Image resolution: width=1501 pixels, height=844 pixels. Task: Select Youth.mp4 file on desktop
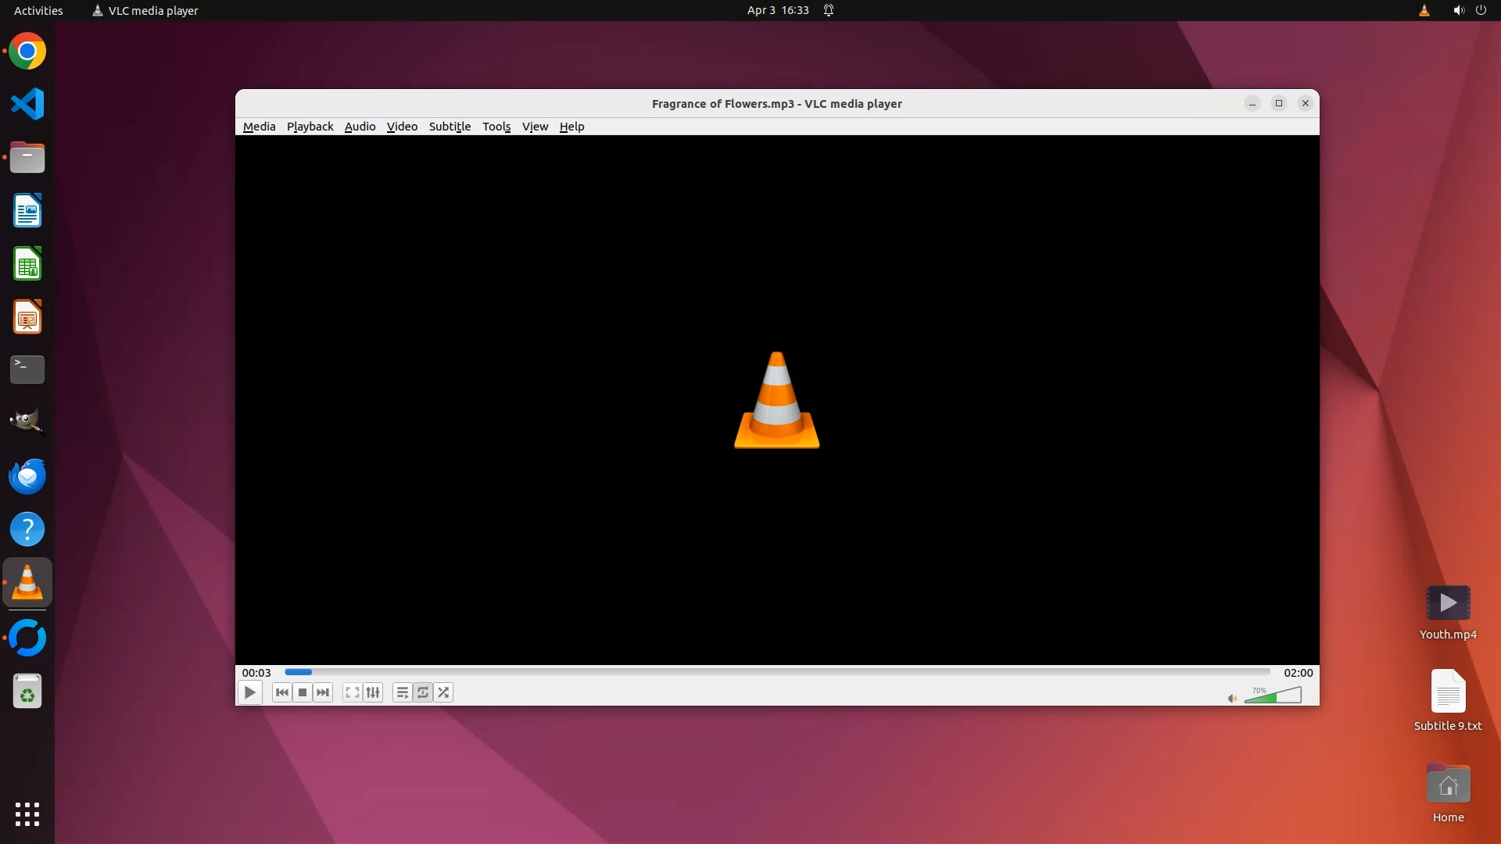pos(1448,604)
